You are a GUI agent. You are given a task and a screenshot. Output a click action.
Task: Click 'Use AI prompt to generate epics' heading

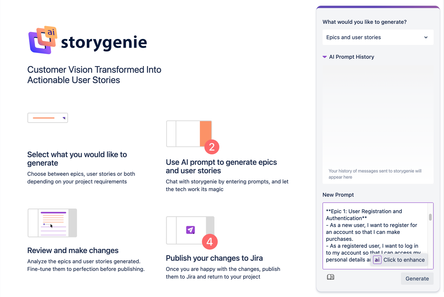[222, 166]
